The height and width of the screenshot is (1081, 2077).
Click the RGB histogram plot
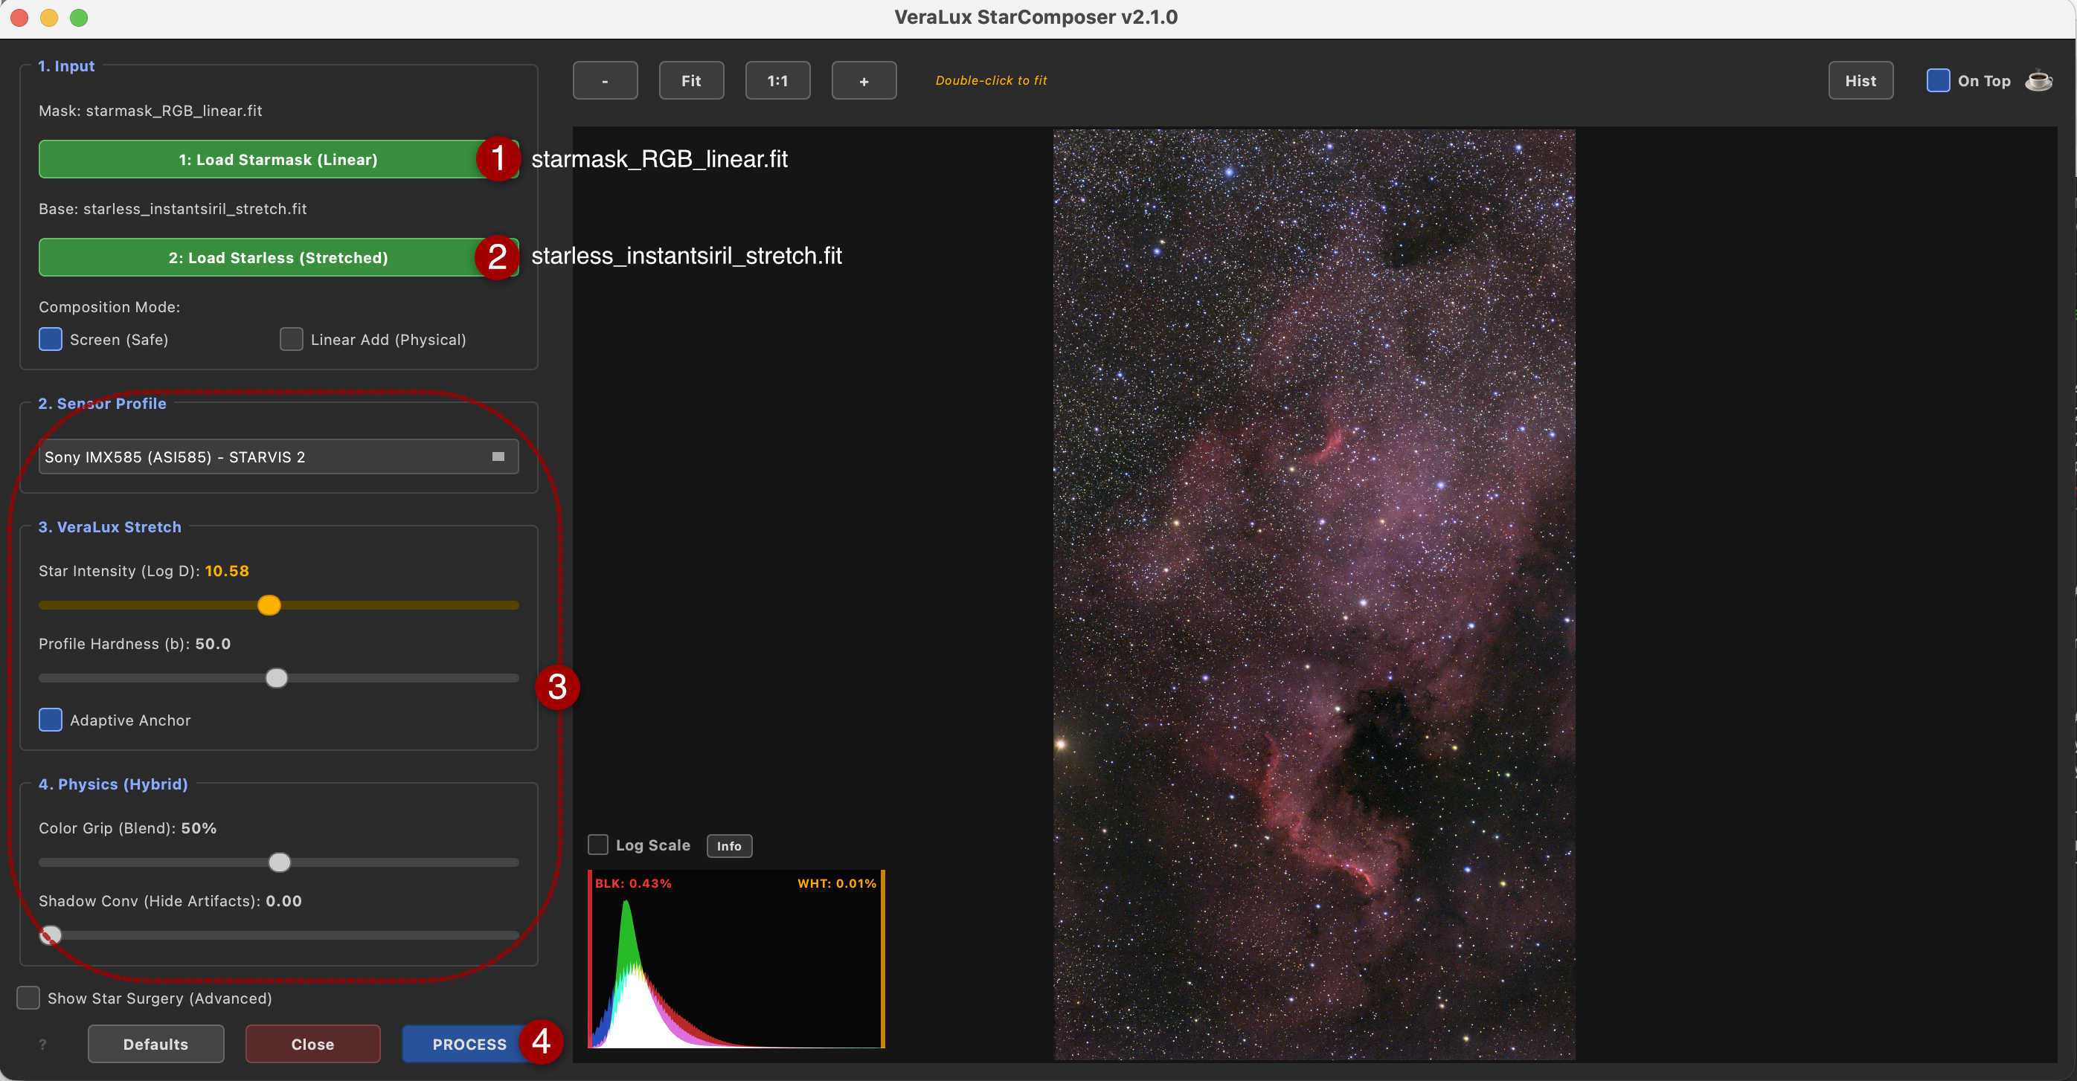[x=736, y=958]
